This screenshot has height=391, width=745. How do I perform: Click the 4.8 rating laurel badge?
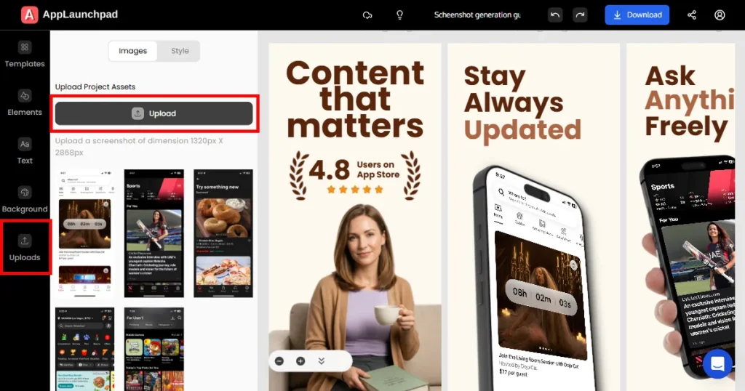point(355,174)
